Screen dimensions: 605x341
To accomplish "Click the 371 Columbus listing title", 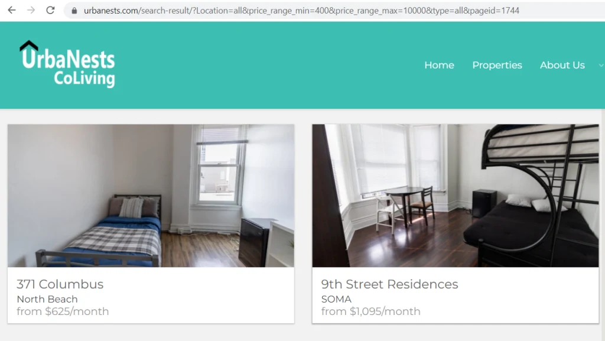I will (60, 284).
